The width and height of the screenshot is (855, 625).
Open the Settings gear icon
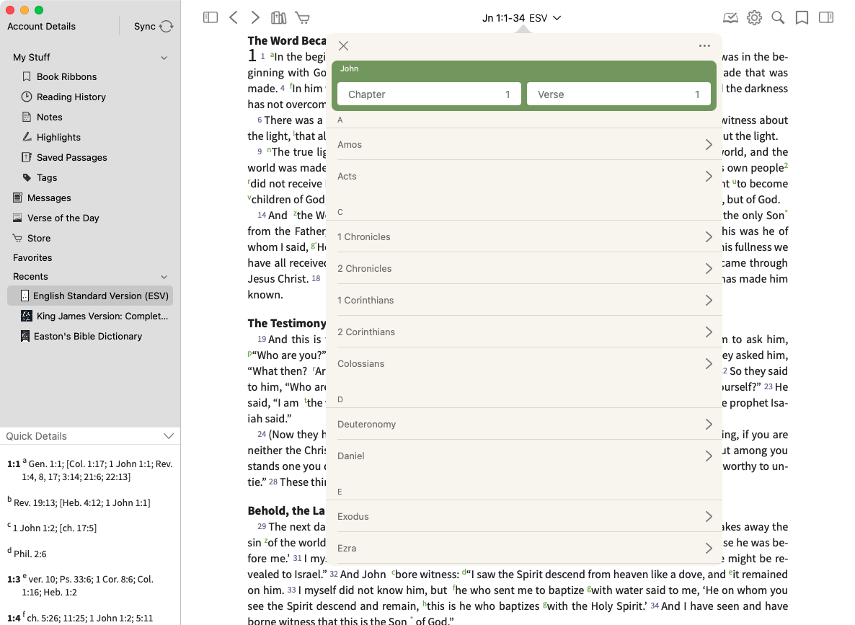coord(754,17)
